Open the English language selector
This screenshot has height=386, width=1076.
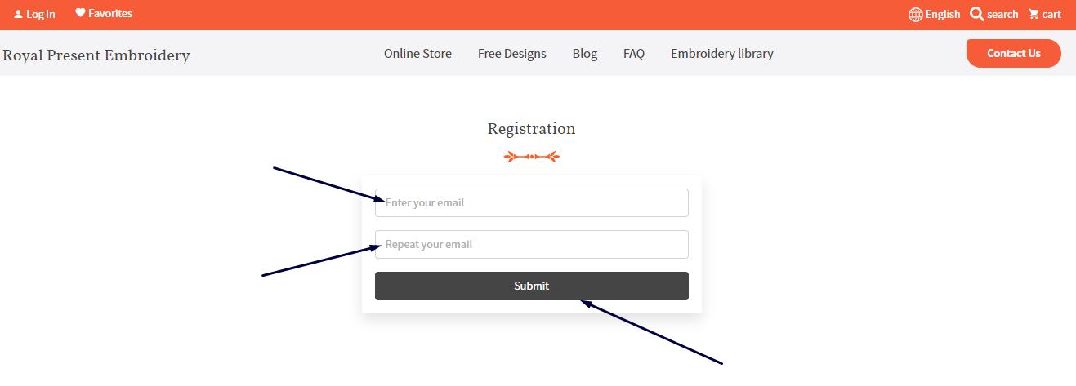coord(943,14)
